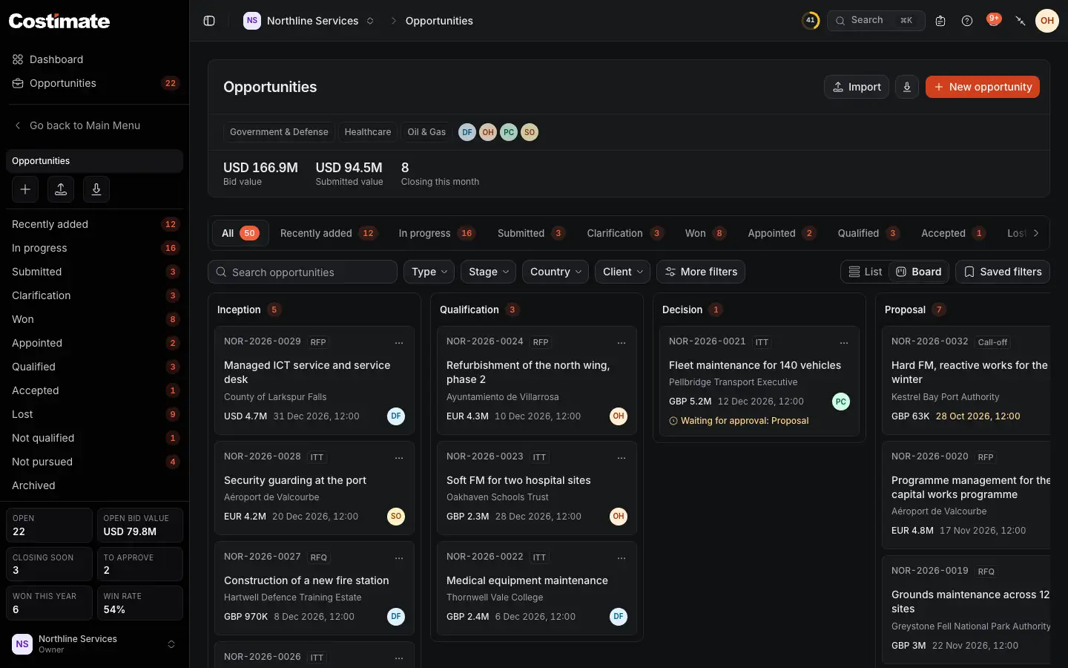Open the menu on card NOR-2026-0024
This screenshot has width=1068, height=668.
click(622, 343)
